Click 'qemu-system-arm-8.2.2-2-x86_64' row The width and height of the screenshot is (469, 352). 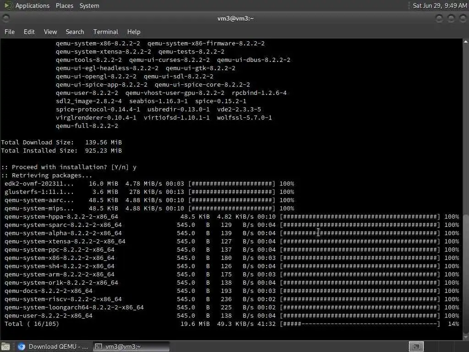pyautogui.click(x=232, y=275)
